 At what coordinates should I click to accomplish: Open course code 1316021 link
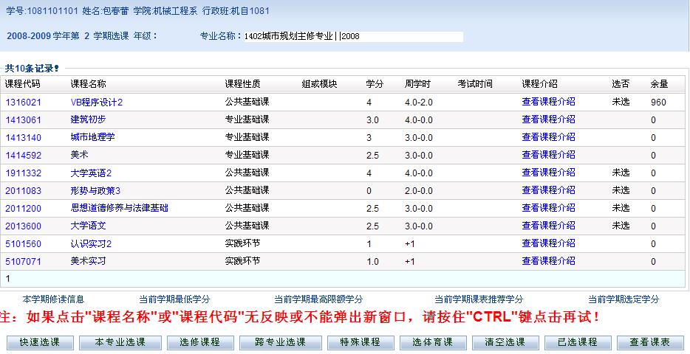[x=23, y=102]
